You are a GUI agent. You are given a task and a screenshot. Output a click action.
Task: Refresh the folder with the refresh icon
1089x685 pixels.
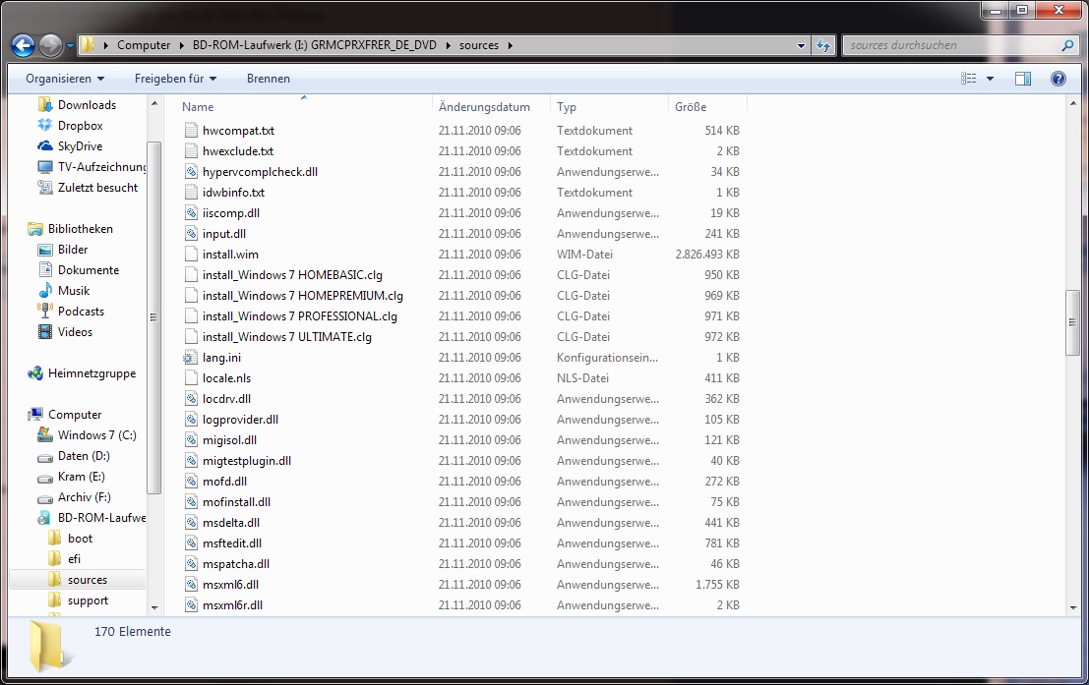click(823, 44)
